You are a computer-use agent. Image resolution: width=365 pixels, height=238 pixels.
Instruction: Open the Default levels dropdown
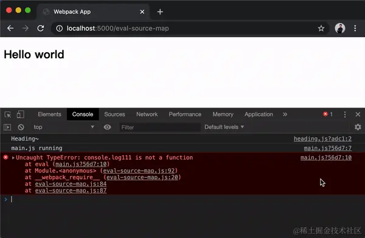click(224, 127)
